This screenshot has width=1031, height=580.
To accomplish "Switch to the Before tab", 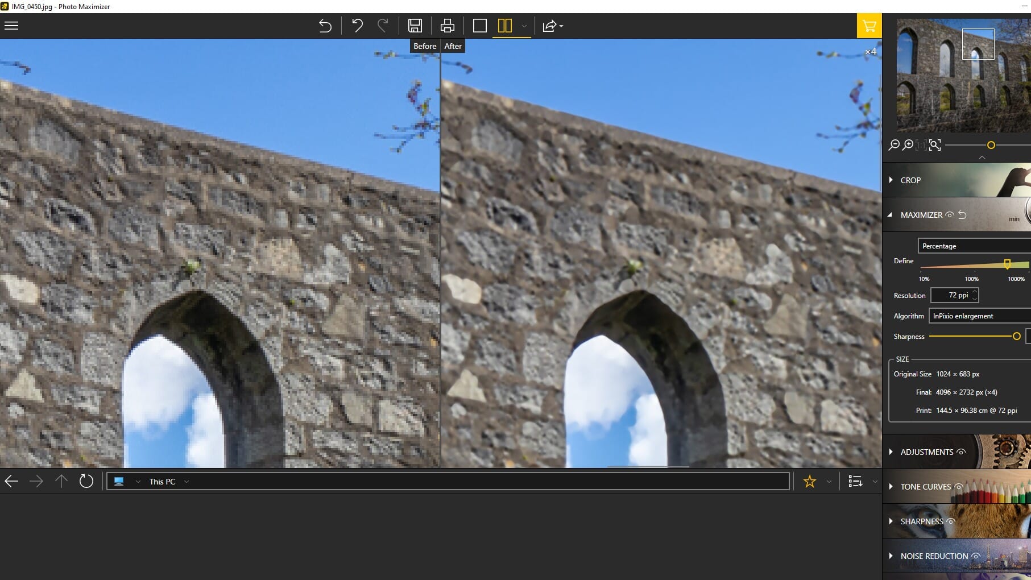I will (424, 46).
